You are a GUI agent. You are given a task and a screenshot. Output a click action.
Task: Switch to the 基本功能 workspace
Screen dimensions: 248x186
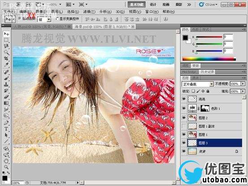(137, 4)
